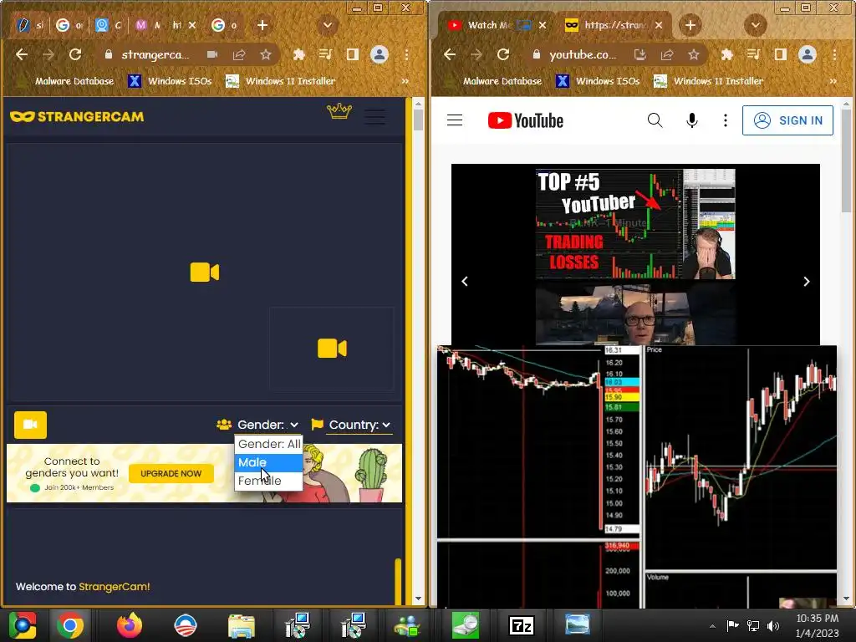Reload the YouTube page
Image resolution: width=856 pixels, height=642 pixels.
click(x=503, y=54)
